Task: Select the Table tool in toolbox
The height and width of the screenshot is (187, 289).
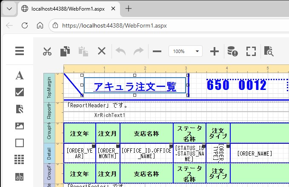Action: (20, 159)
